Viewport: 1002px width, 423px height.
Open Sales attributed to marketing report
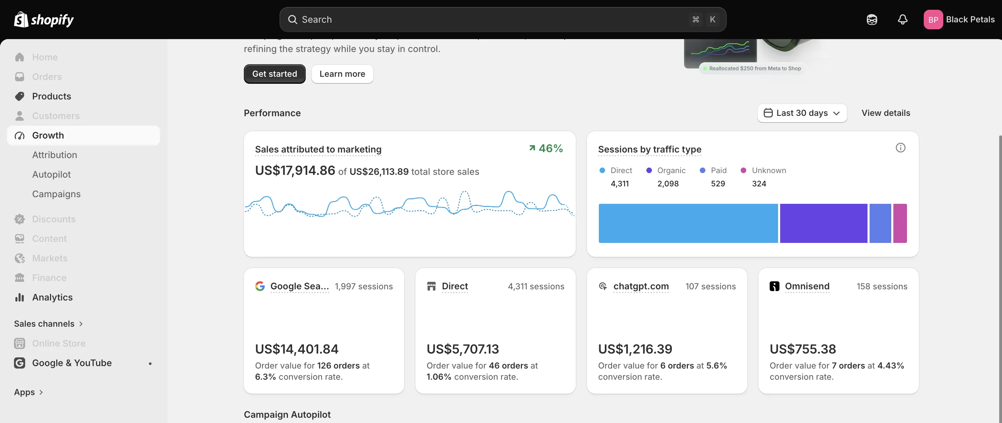click(x=318, y=149)
